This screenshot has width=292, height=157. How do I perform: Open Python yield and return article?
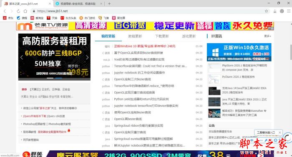tap(141, 99)
